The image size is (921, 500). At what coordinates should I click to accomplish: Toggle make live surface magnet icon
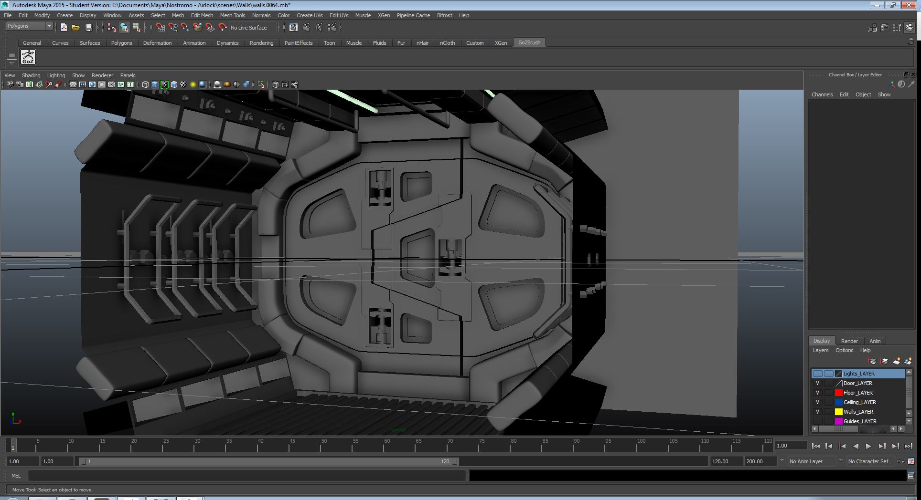pyautogui.click(x=222, y=28)
